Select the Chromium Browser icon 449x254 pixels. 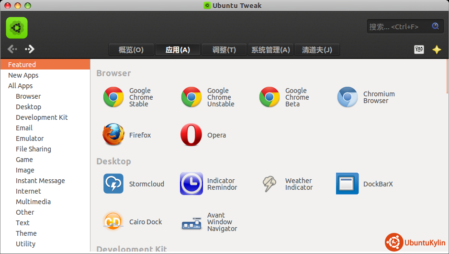347,97
